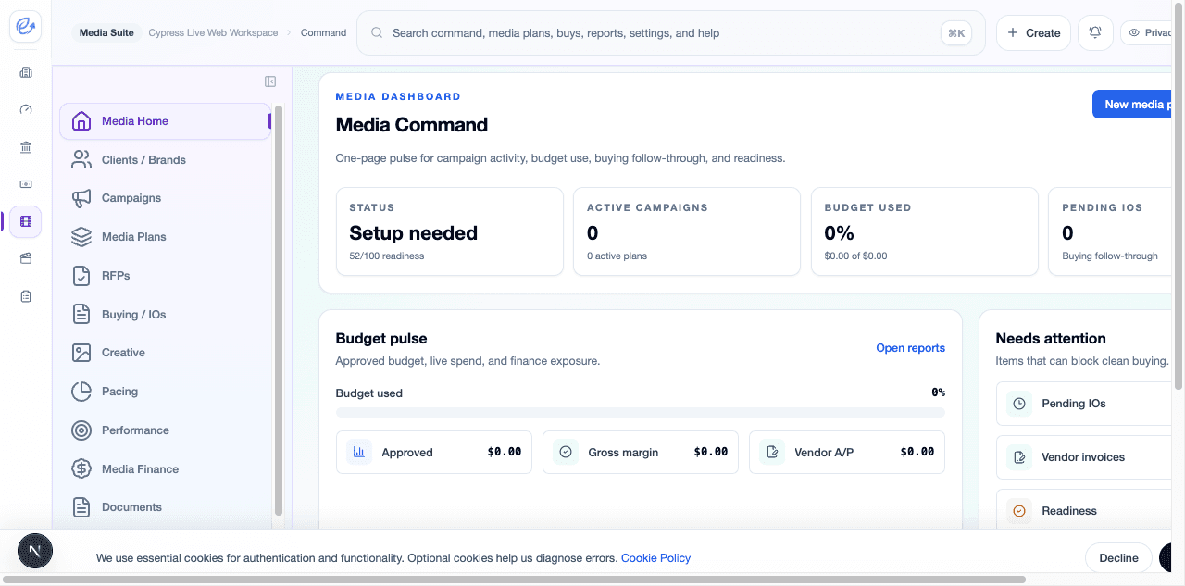Open notifications with the bell icon
The image size is (1185, 586).
click(x=1095, y=32)
